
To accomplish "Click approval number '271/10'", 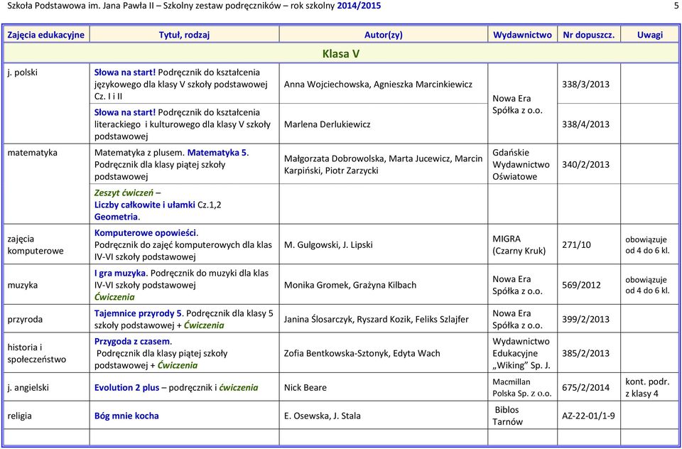I will coord(576,244).
